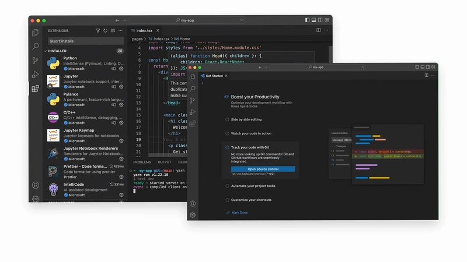This screenshot has width=467, height=262.
Task: Switch to the PROBLEMS panel tab
Action: coord(142,162)
